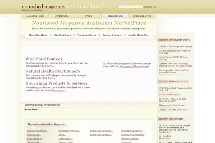Screen dimensions: 215x143
Task: Open Contact us footer link
Action: pyautogui.click(x=34, y=135)
